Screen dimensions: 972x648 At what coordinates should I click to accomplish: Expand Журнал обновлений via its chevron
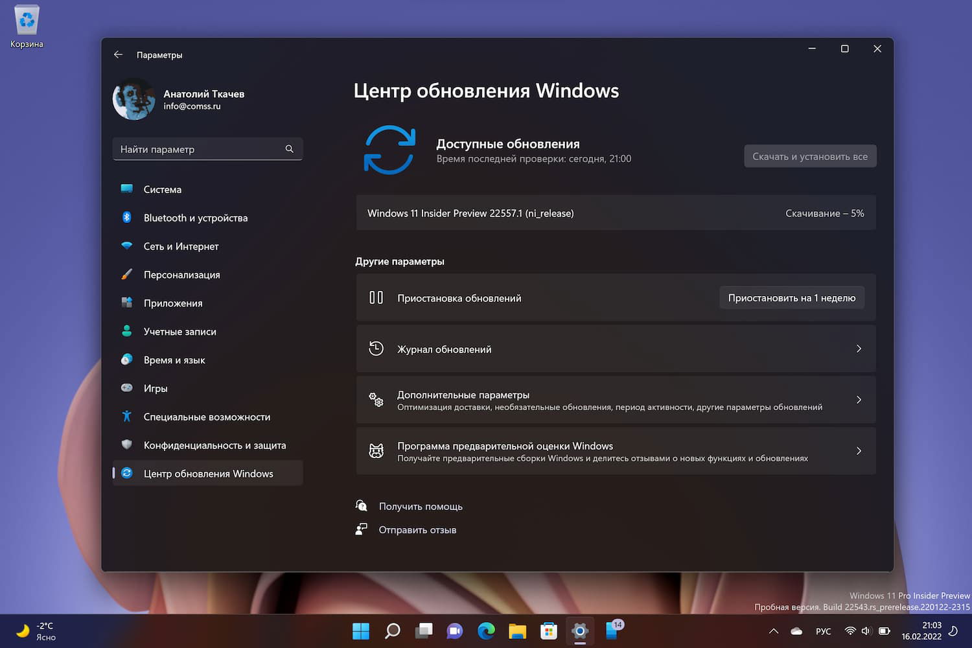click(x=859, y=349)
